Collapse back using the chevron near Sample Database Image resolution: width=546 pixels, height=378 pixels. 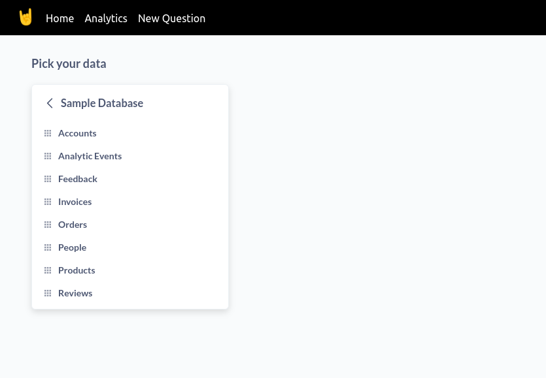click(x=50, y=103)
